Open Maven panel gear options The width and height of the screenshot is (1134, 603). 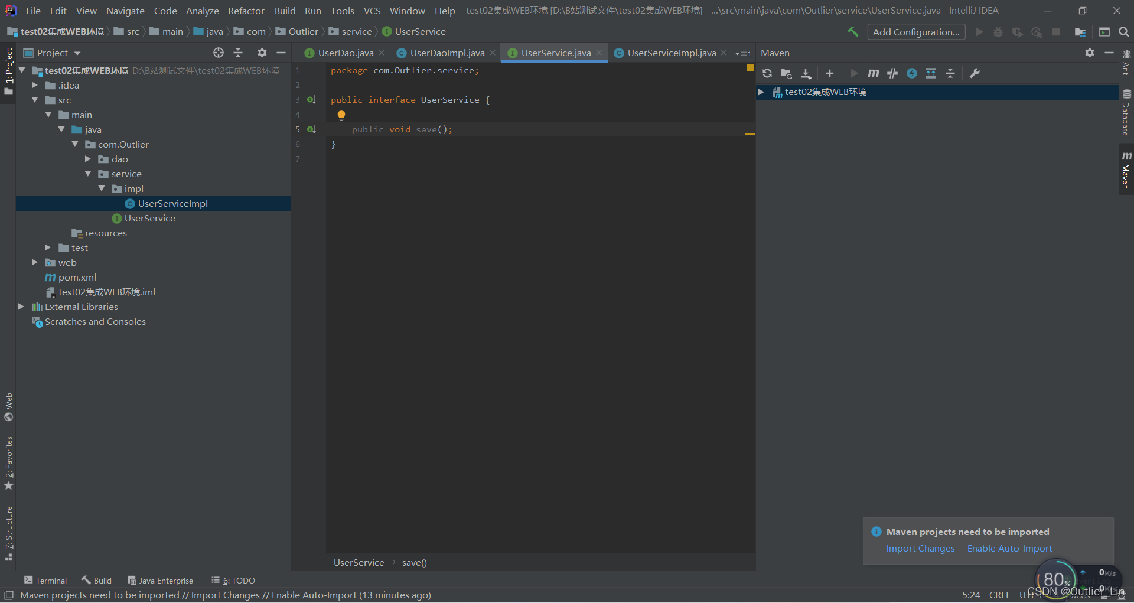click(x=1090, y=53)
